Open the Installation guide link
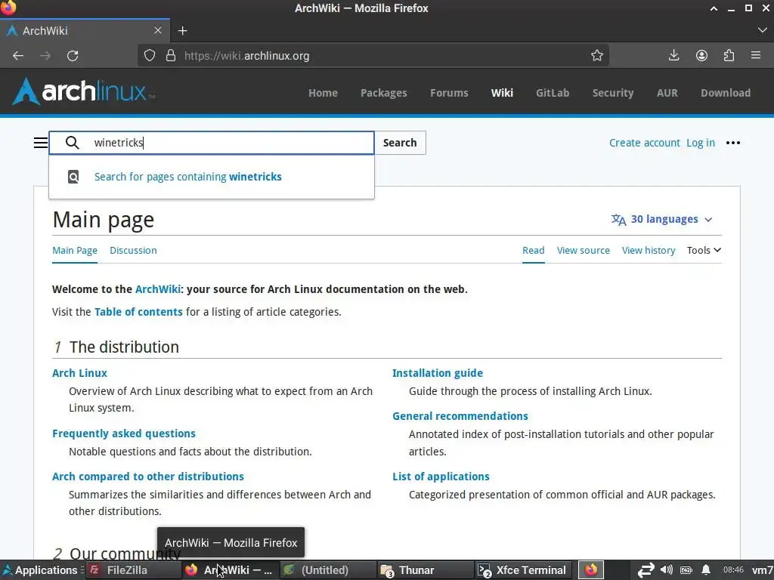The image size is (774, 580). click(x=438, y=373)
